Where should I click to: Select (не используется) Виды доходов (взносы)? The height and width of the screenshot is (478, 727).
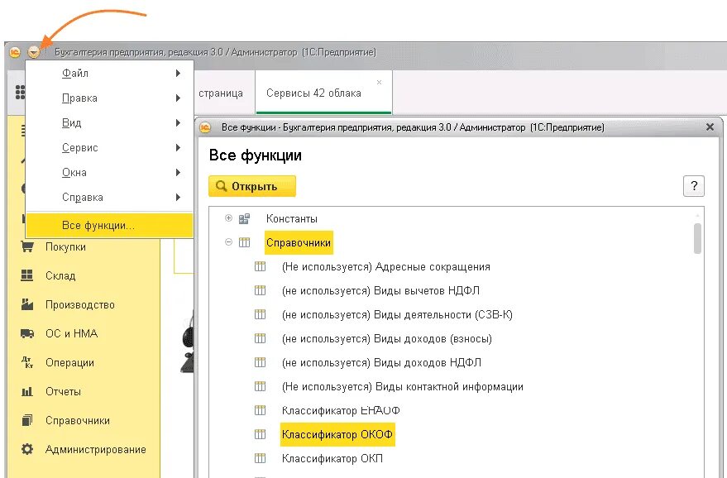[x=387, y=338]
